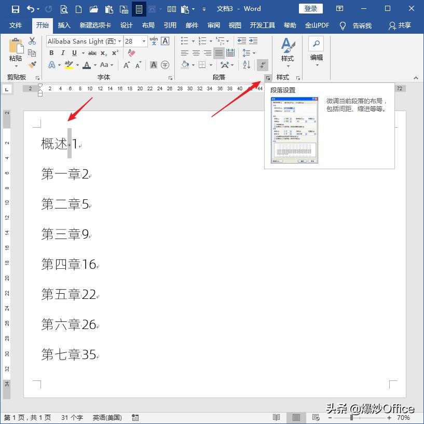Click the 登录 button in title bar
Viewport: 424px width, 424px height.
[x=310, y=8]
